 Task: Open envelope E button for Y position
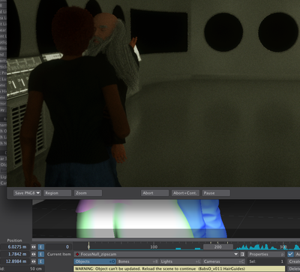(x=41, y=254)
